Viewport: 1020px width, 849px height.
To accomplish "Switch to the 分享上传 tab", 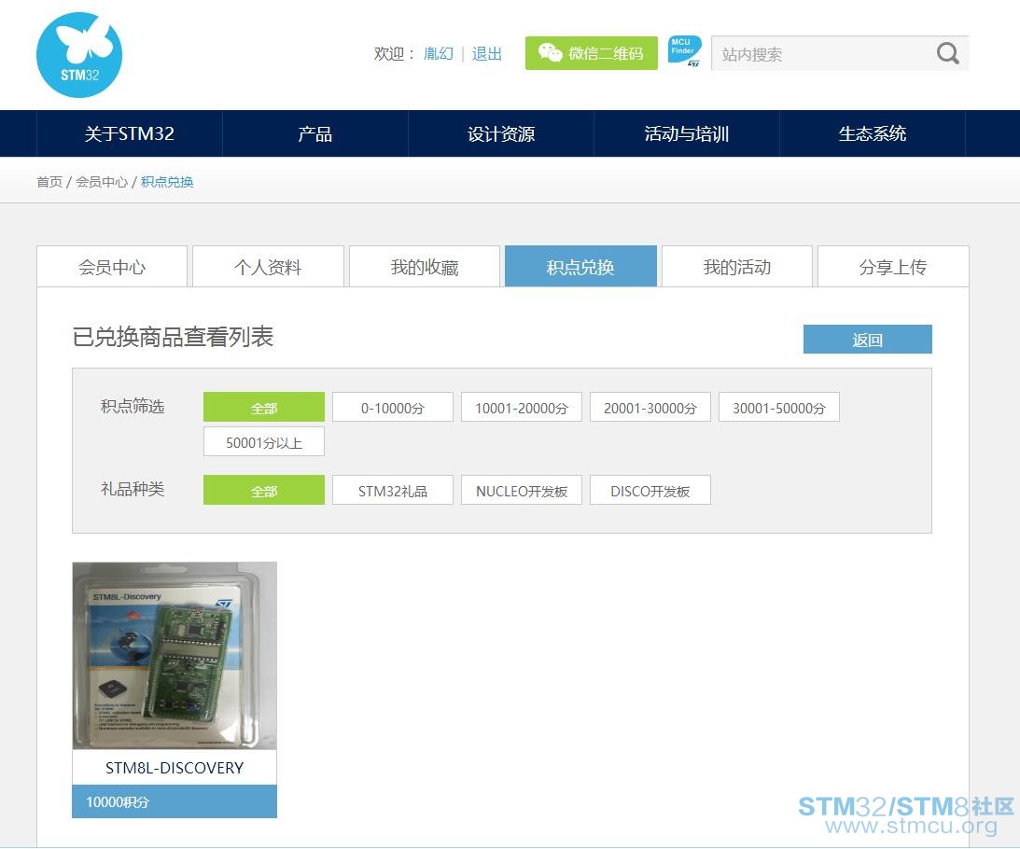I will coord(893,267).
